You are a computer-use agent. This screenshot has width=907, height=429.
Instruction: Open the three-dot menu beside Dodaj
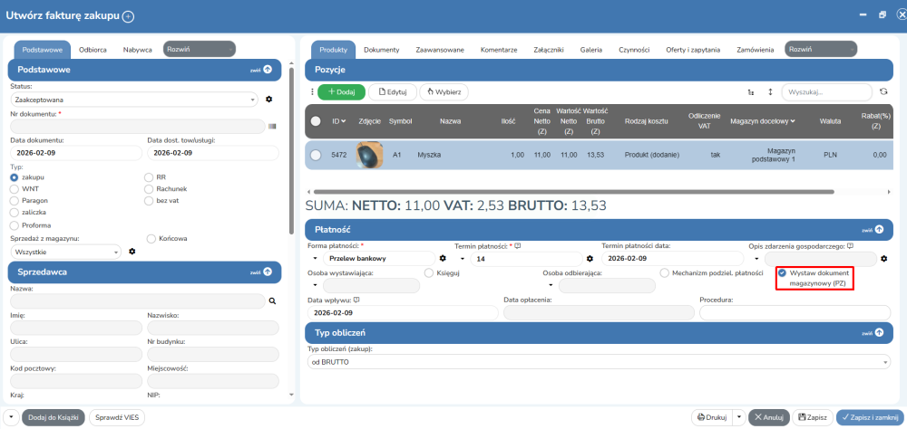pyautogui.click(x=312, y=92)
